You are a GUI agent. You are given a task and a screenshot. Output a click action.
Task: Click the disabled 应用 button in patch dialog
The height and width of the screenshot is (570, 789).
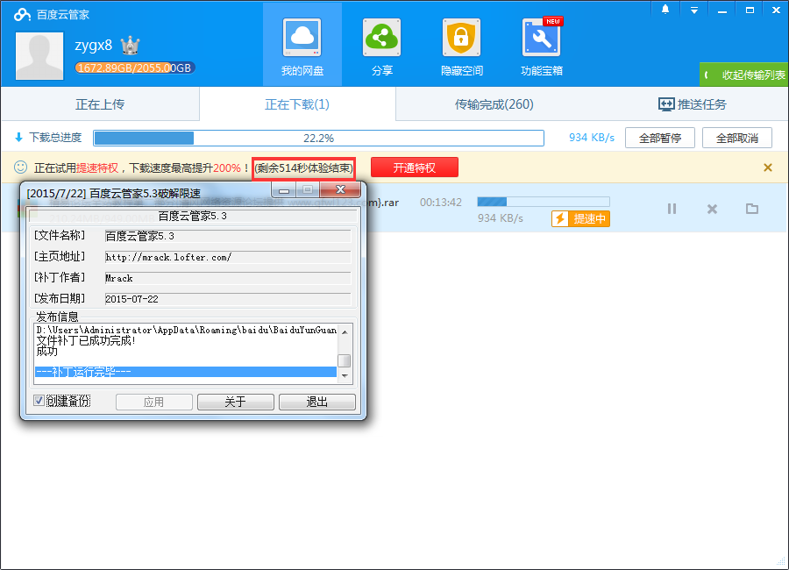(x=154, y=402)
